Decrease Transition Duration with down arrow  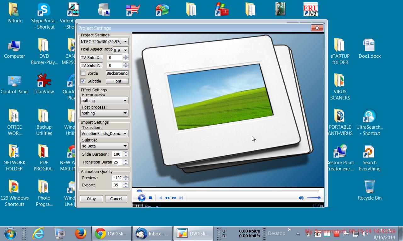126,163
